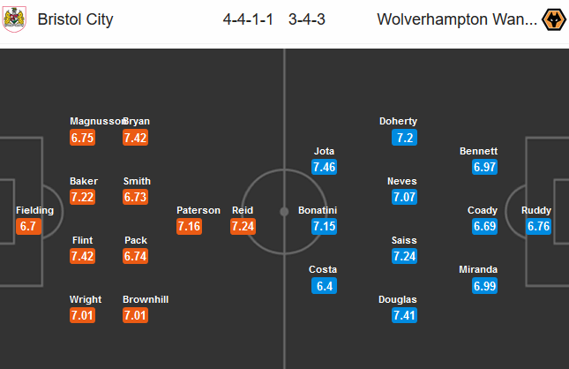569x369 pixels.
Task: Click the 3-4-3 formation label
Action: tap(307, 19)
